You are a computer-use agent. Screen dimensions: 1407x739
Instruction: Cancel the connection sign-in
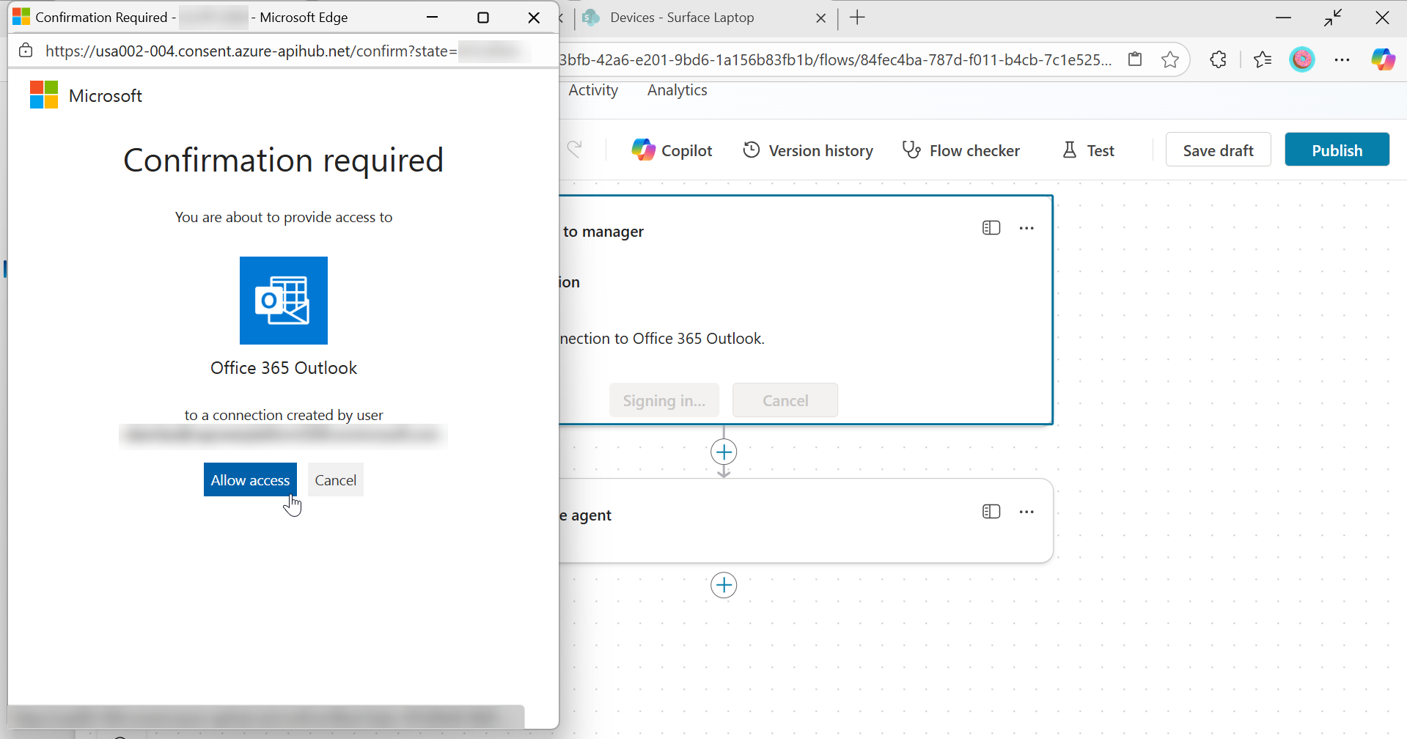pyautogui.click(x=785, y=400)
